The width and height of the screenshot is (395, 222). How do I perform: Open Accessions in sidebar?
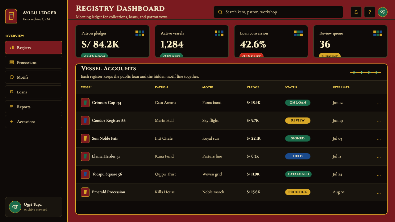click(x=34, y=121)
